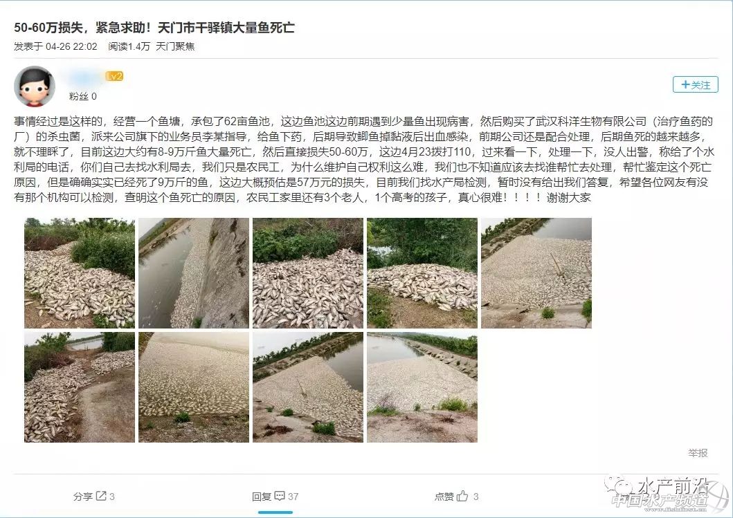Open the 天门聚焦 forum link
The height and width of the screenshot is (518, 733).
click(175, 46)
